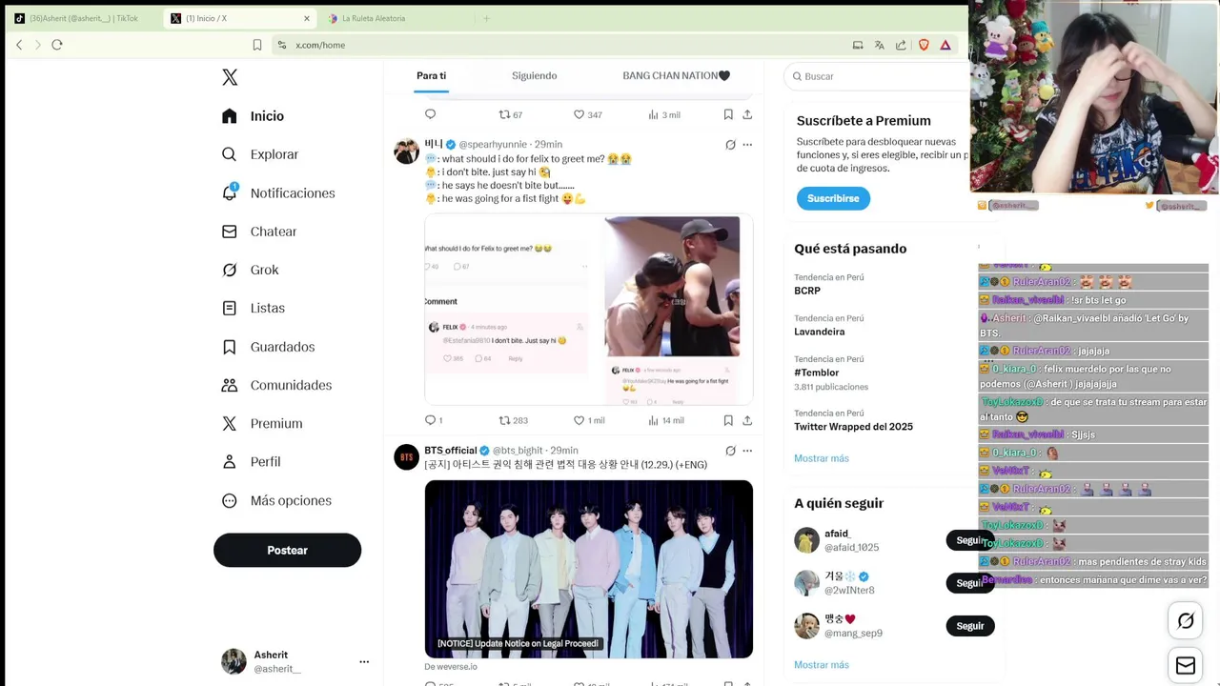Open Chatear messages in sidebar
This screenshot has width=1220, height=686.
[258, 232]
